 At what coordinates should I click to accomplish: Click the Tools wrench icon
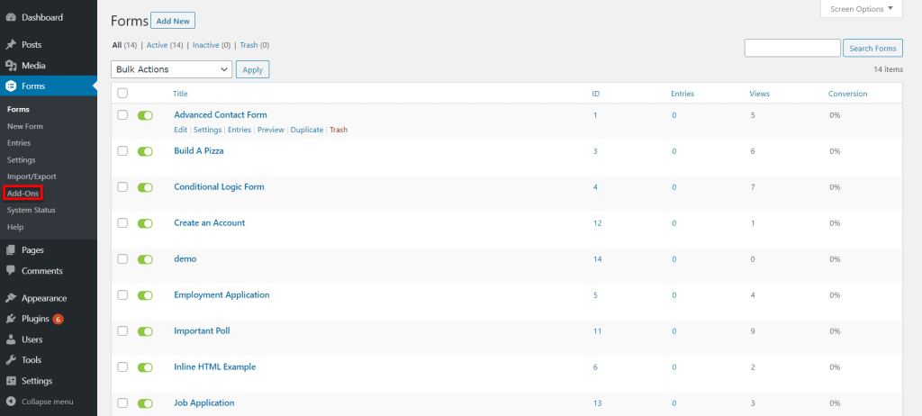point(11,360)
